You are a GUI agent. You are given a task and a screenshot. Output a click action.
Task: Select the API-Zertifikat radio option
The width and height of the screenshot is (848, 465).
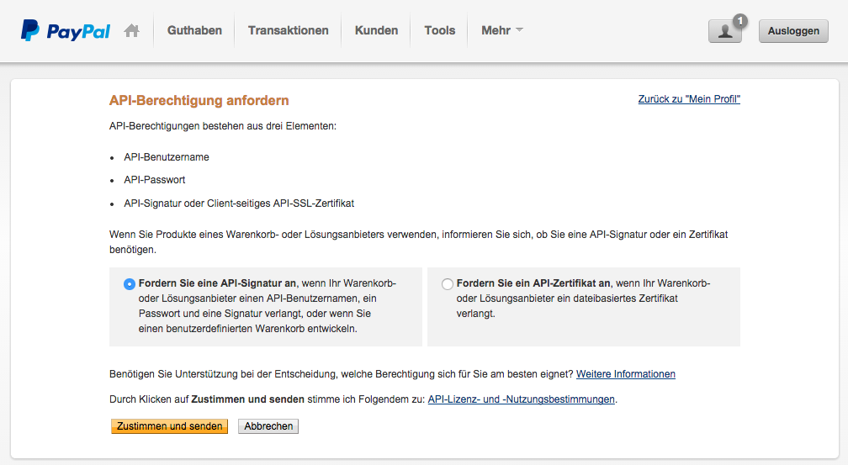point(448,284)
